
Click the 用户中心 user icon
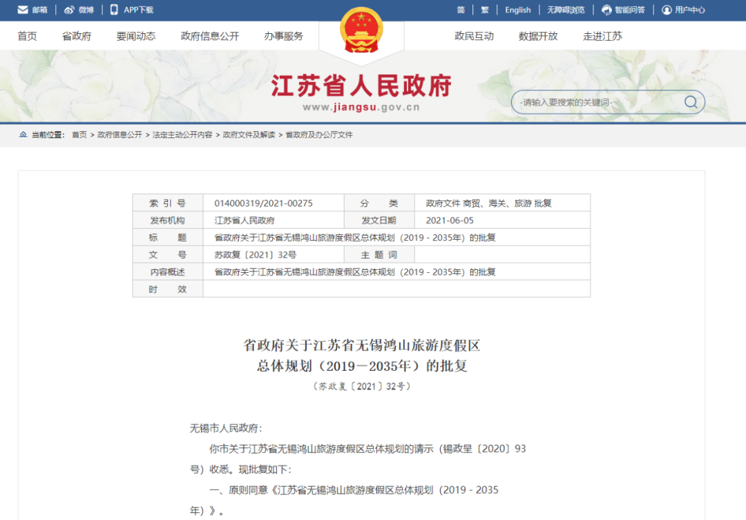tap(667, 10)
